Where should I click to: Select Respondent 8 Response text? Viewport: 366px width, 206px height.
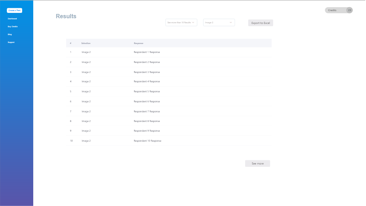[x=147, y=121]
